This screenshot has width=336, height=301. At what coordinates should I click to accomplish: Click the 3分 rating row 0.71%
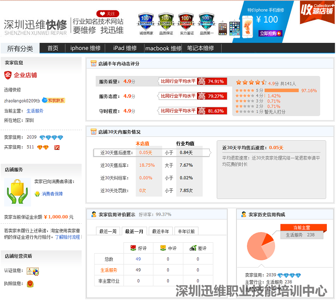point(258,101)
